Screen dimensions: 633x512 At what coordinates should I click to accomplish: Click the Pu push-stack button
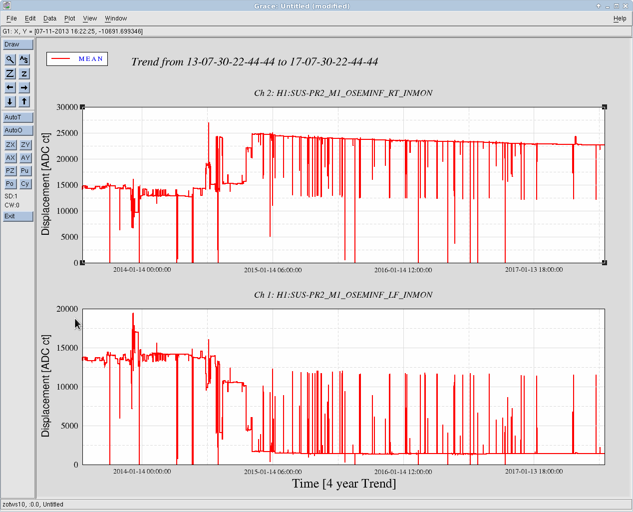click(25, 171)
